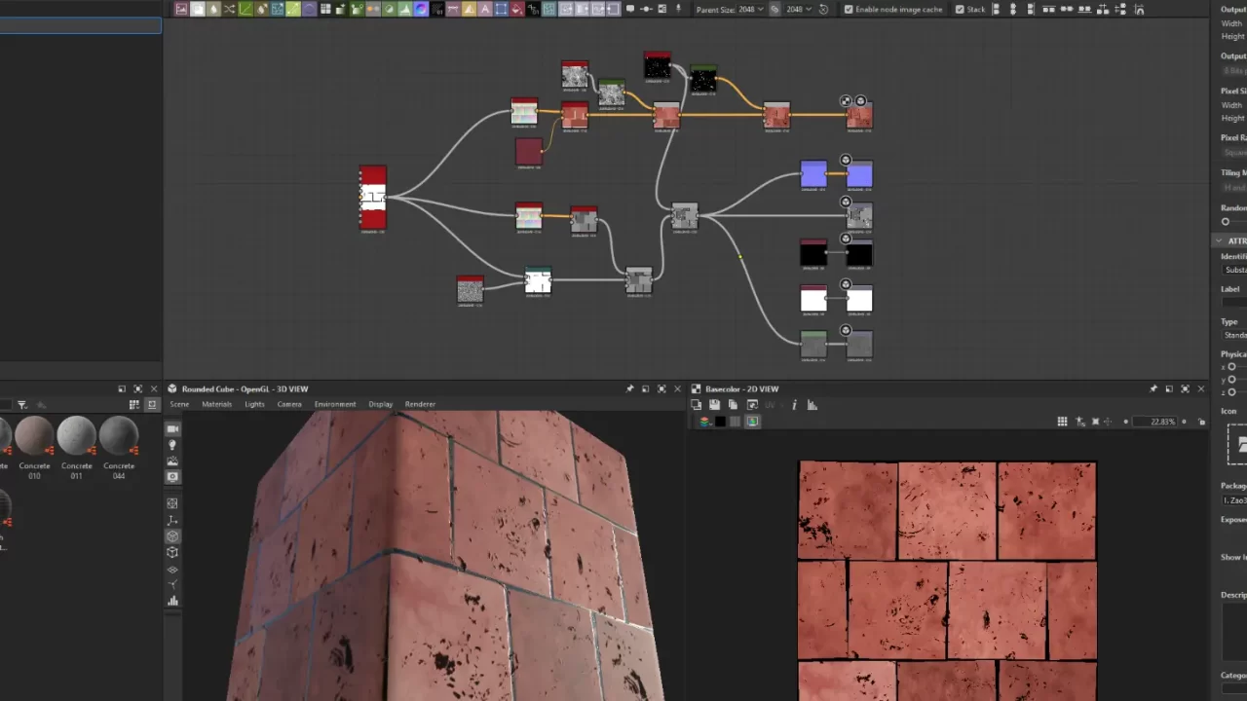Screen dimensions: 1247x701
Task: Open the library filter dropdown
Action: pos(22,405)
